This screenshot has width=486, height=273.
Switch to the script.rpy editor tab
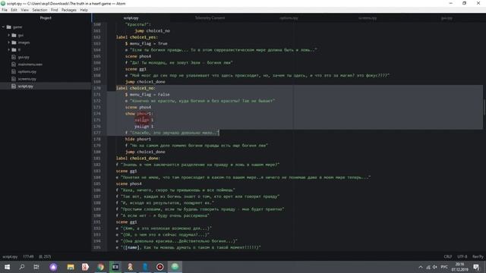(x=131, y=18)
